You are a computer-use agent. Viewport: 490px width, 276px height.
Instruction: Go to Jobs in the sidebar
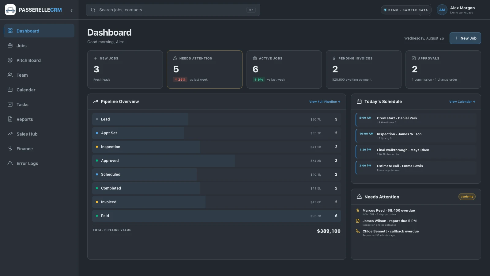pos(39,45)
